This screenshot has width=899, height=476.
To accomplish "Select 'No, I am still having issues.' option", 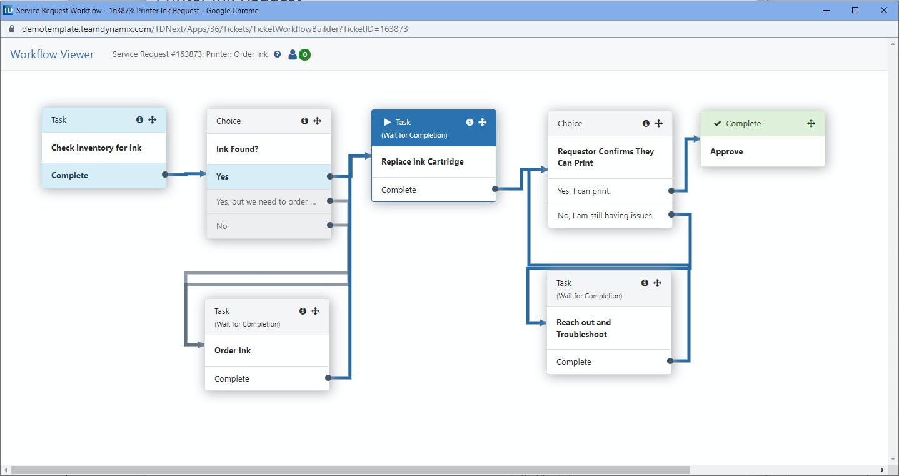I will tap(610, 215).
